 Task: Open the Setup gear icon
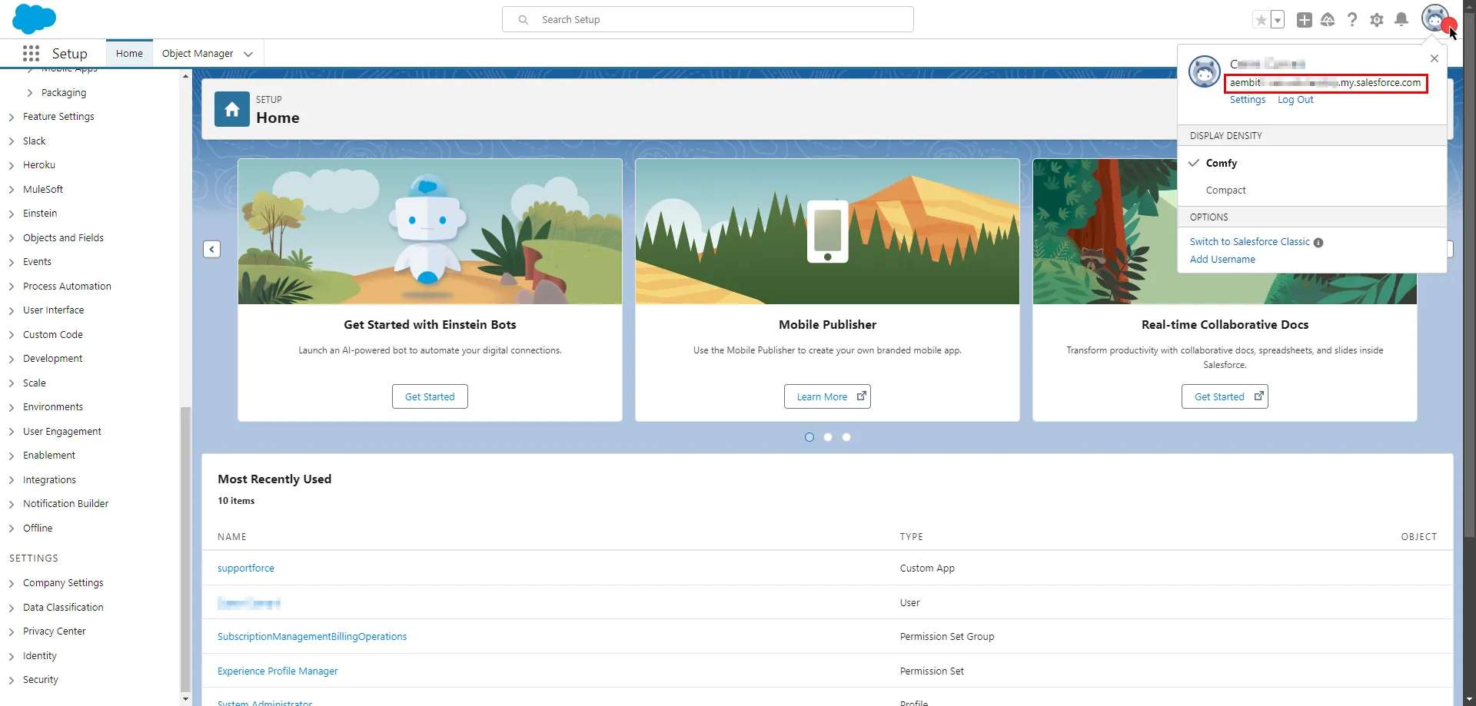[x=1377, y=19]
